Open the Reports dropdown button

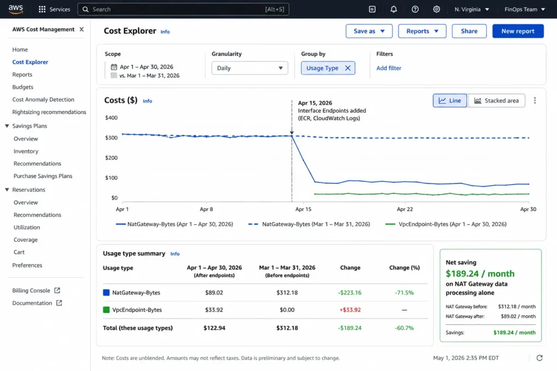[x=422, y=31]
